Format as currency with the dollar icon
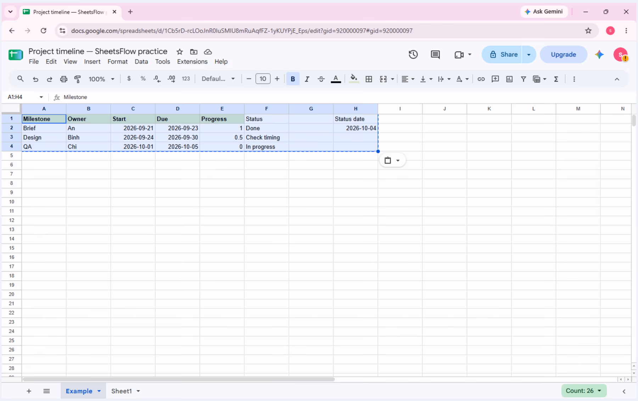The height and width of the screenshot is (401, 638). point(129,79)
